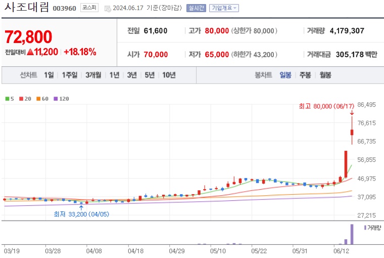Click the 03/28 date axis label
Viewport: 384px width, 258px height.
coord(53,251)
